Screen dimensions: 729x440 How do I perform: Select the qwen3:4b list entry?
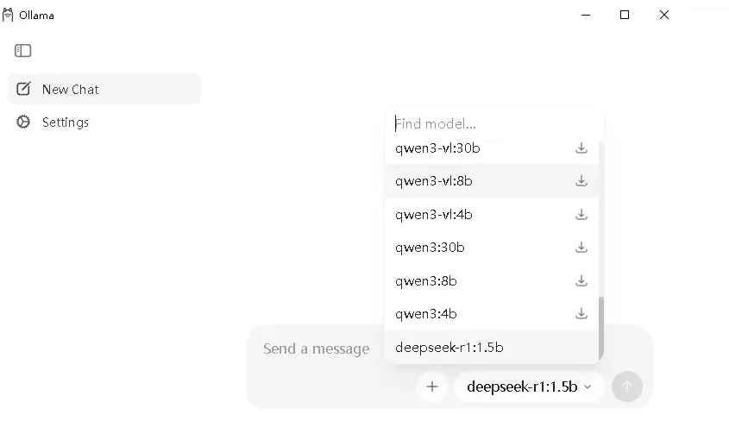click(426, 313)
